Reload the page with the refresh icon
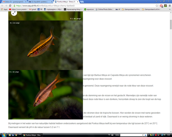The width and height of the screenshot is (172, 137). (x=10, y=5)
